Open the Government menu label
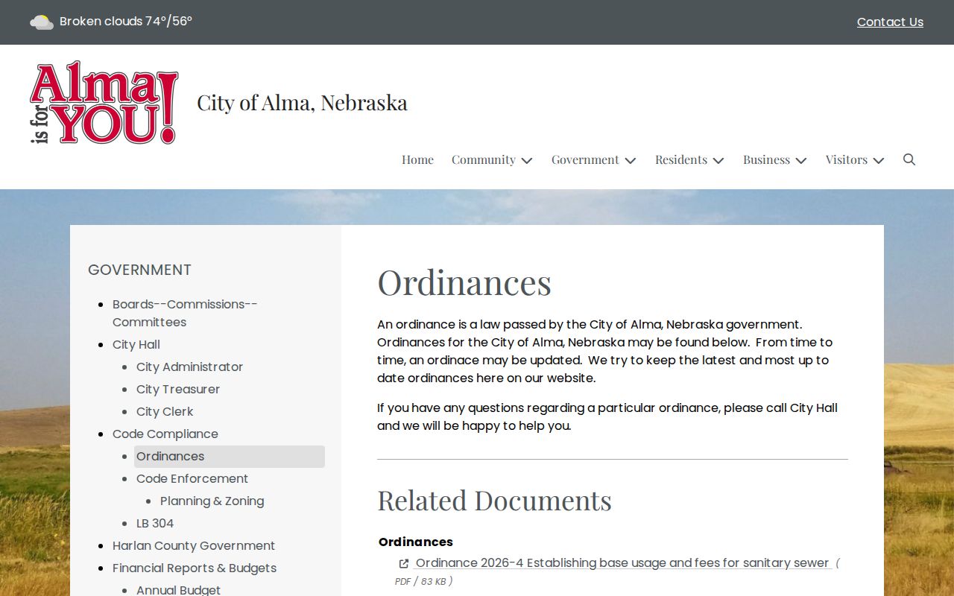 (585, 159)
